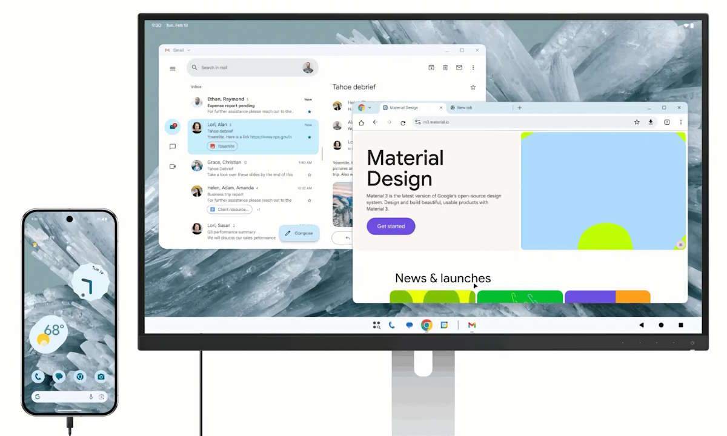Mark email as unread envelope icon
727x436 pixels.
tap(459, 68)
